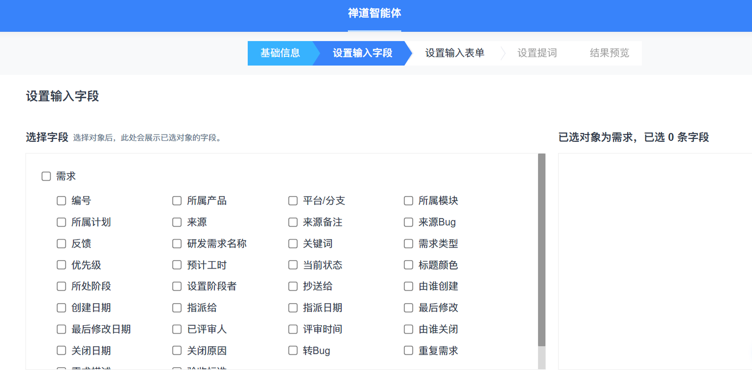Select the 来源Bug field checkbox
The height and width of the screenshot is (379, 752).
[408, 223]
